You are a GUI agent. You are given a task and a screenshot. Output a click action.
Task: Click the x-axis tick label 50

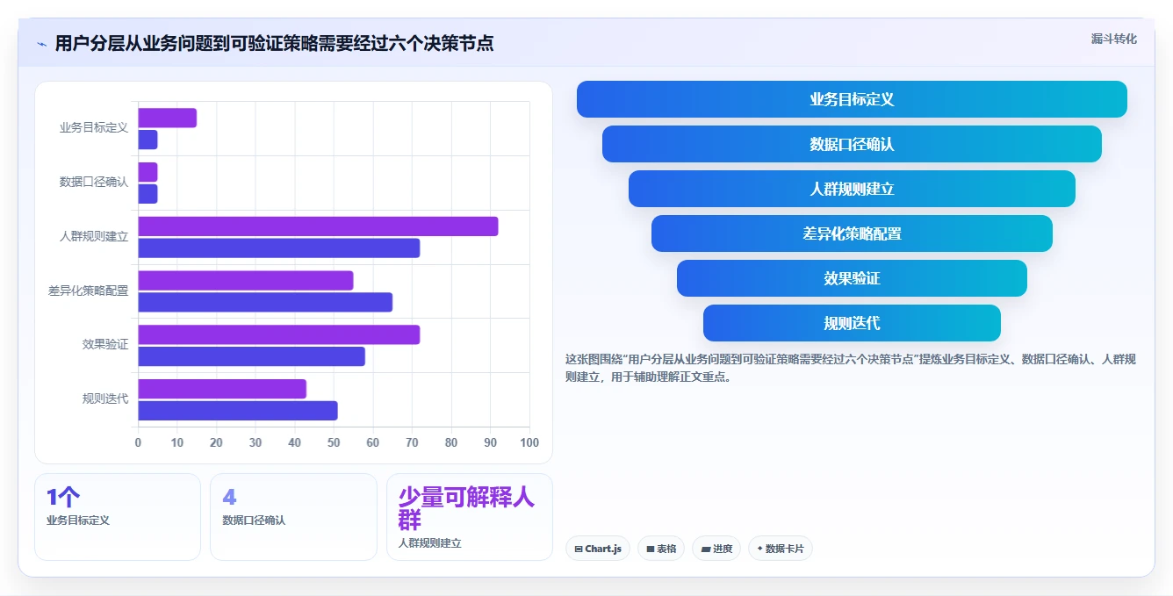click(x=334, y=443)
